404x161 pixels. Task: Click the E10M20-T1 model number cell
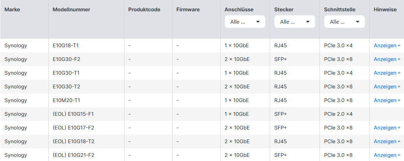[x=66, y=100]
